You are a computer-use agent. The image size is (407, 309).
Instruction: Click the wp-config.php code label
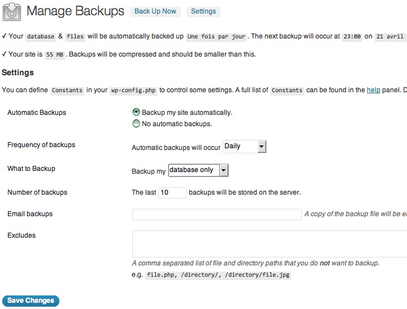coord(133,91)
